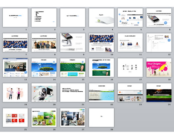Image resolution: width=174 pixels, height=140 pixels.
Task: Select slide 21 text-only thumbnail
Action: [72, 93]
